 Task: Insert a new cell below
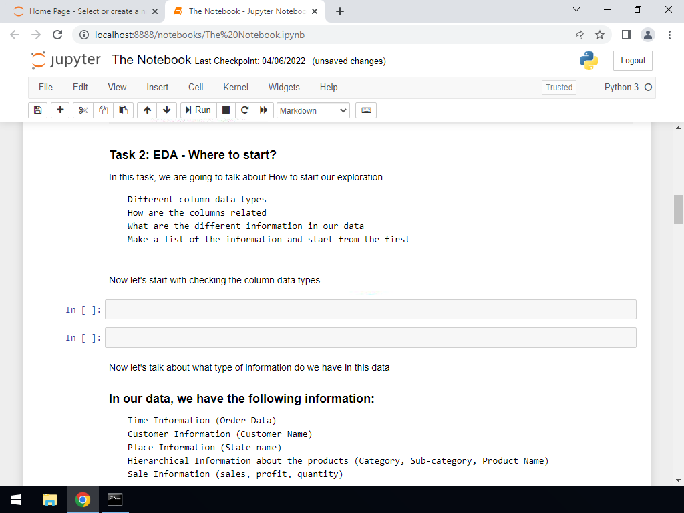tap(60, 110)
